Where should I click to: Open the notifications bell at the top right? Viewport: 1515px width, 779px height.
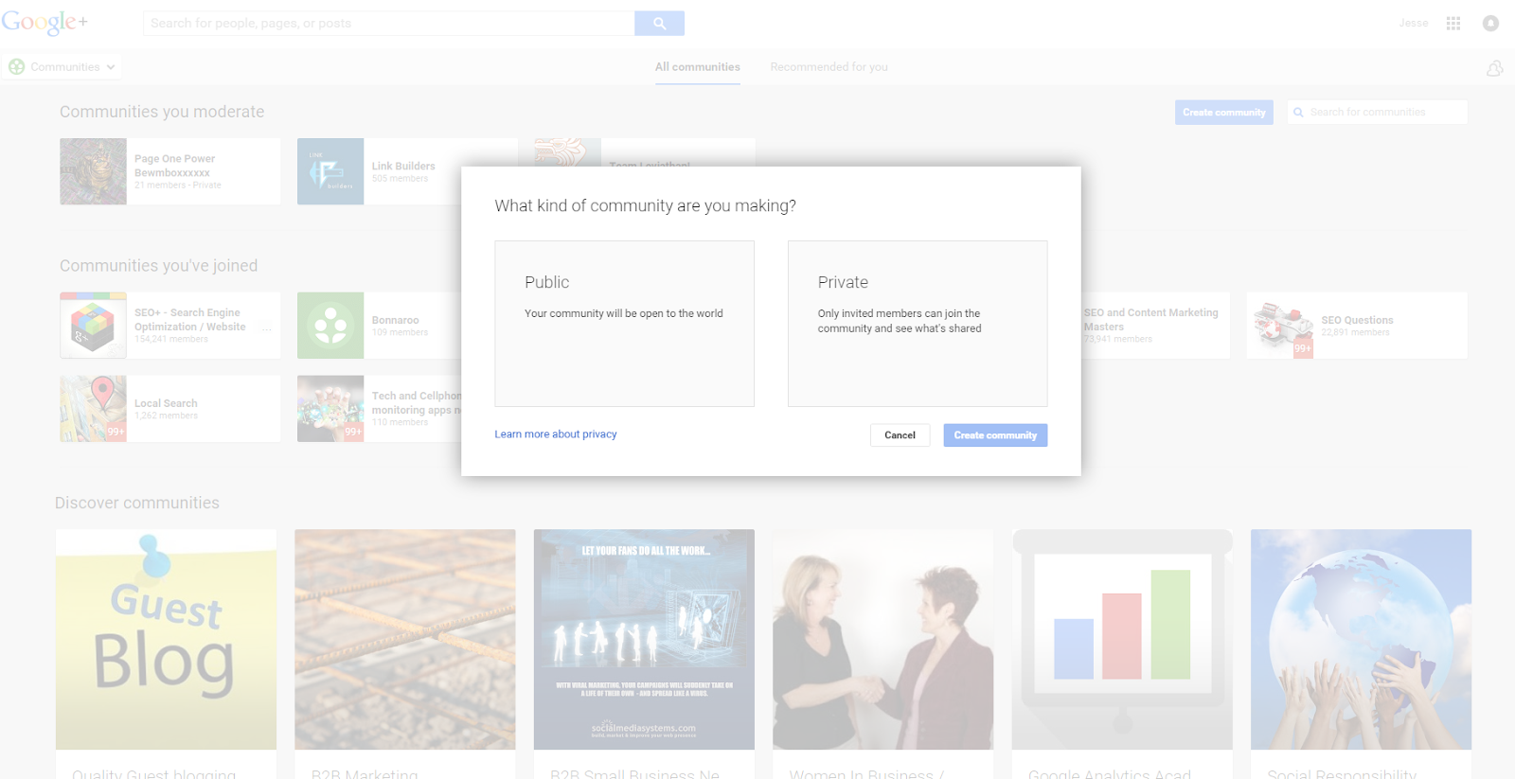pos(1490,24)
